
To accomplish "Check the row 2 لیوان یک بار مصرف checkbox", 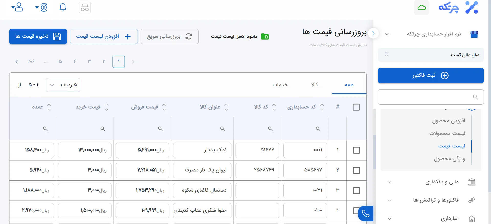I will [x=356, y=170].
